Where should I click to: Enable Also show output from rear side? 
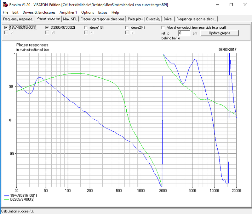click(163, 27)
